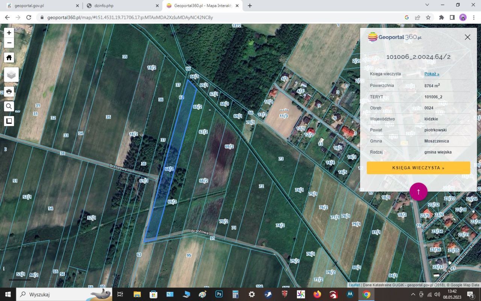Return to default map view via home icon
This screenshot has height=301, width=481.
point(9,57)
